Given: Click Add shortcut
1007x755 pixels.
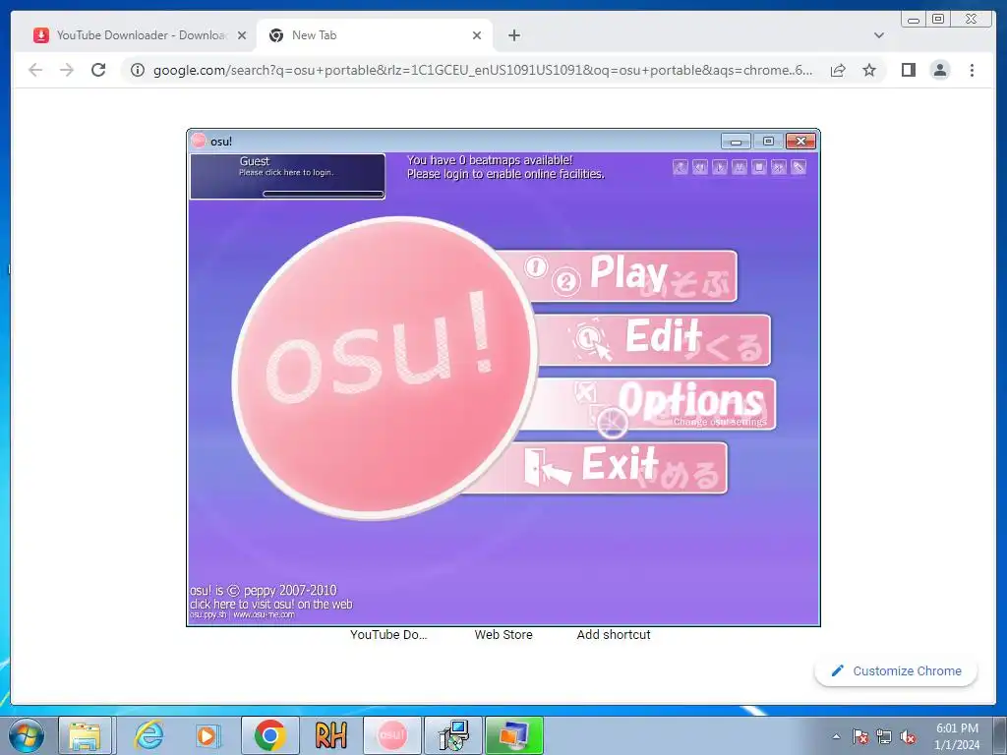Looking at the screenshot, I should pos(614,634).
